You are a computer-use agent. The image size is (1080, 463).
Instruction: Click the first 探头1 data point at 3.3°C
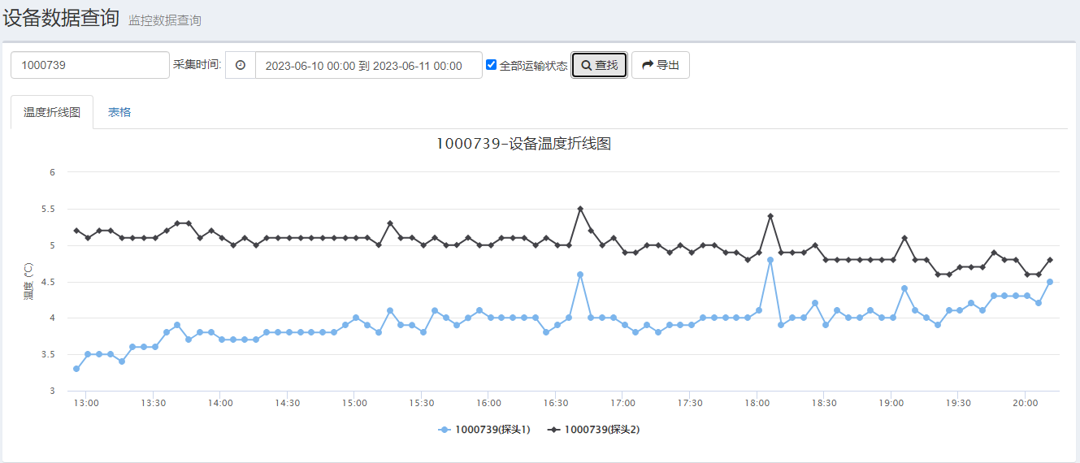(76, 369)
